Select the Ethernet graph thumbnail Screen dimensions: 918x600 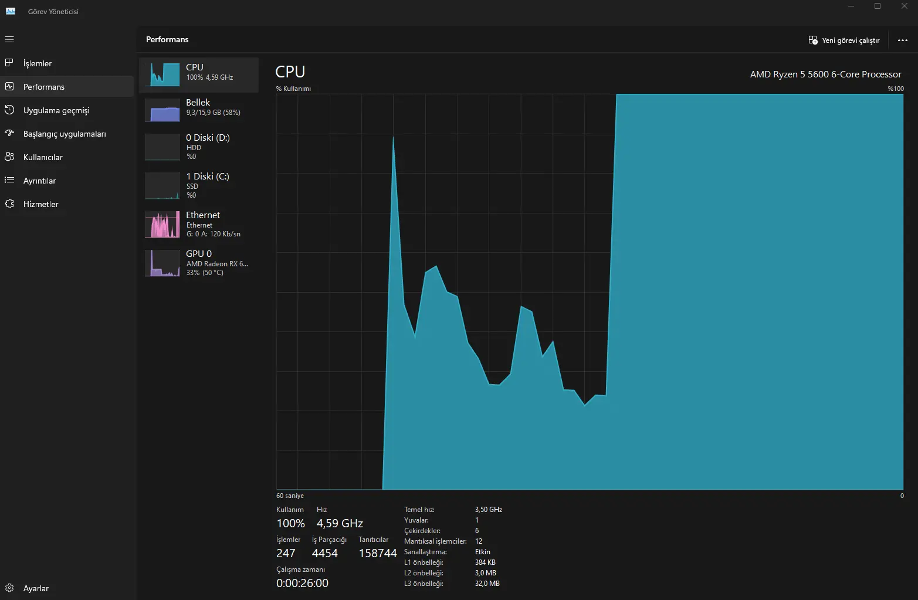coord(162,224)
